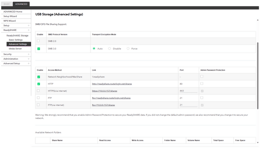Open http://readyshare.routerlogin.net/shares link
This screenshot has width=260, height=148.
coord(112,84)
